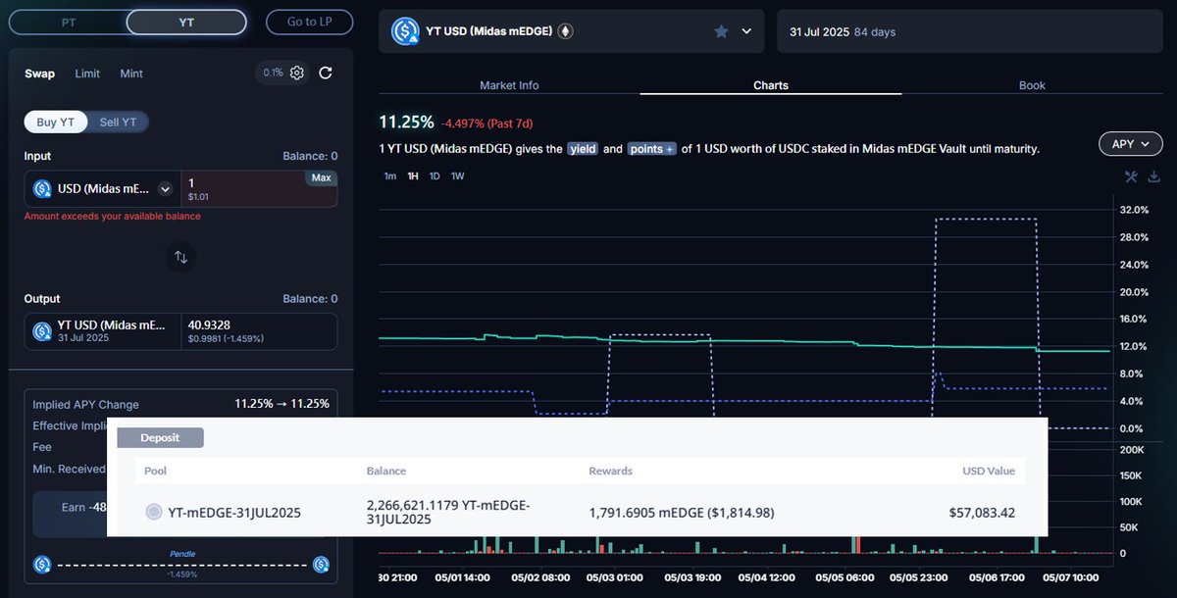1177x598 pixels.
Task: Select the Limit tab
Action: [x=87, y=74]
